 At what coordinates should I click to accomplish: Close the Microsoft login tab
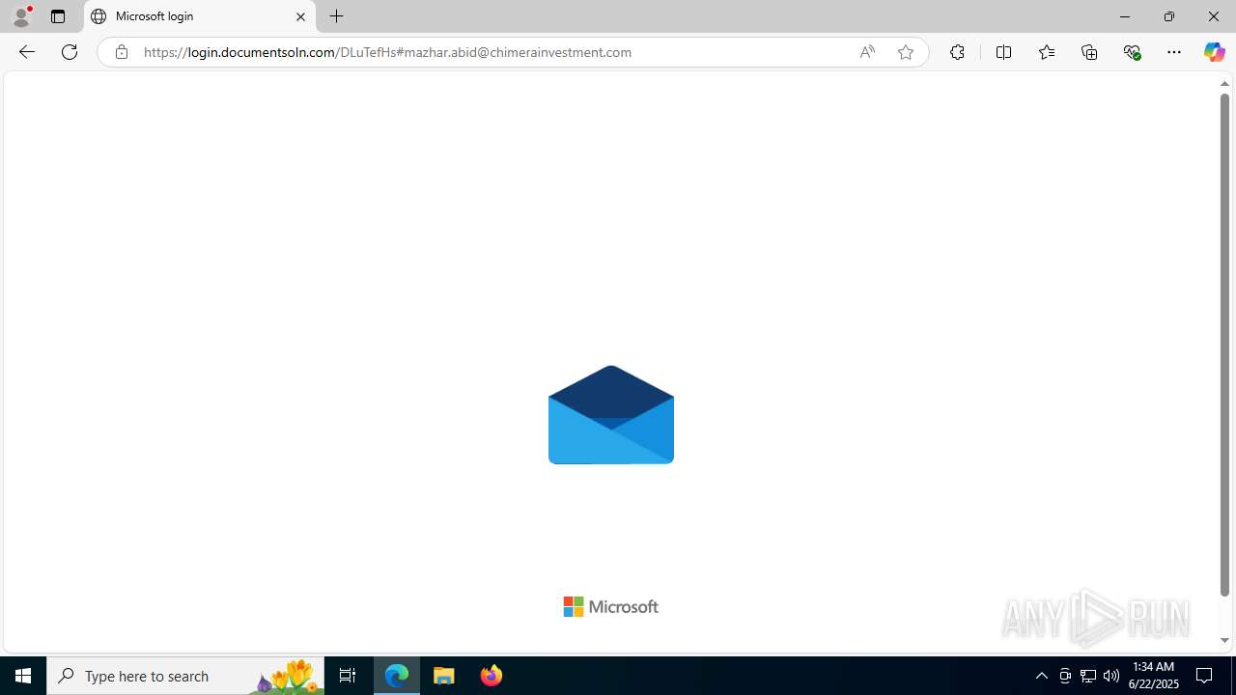300,16
